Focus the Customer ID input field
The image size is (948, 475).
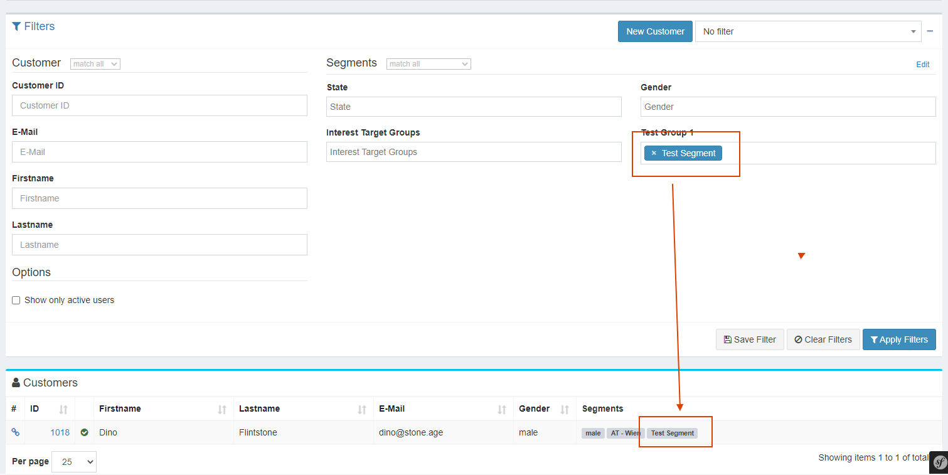click(159, 105)
